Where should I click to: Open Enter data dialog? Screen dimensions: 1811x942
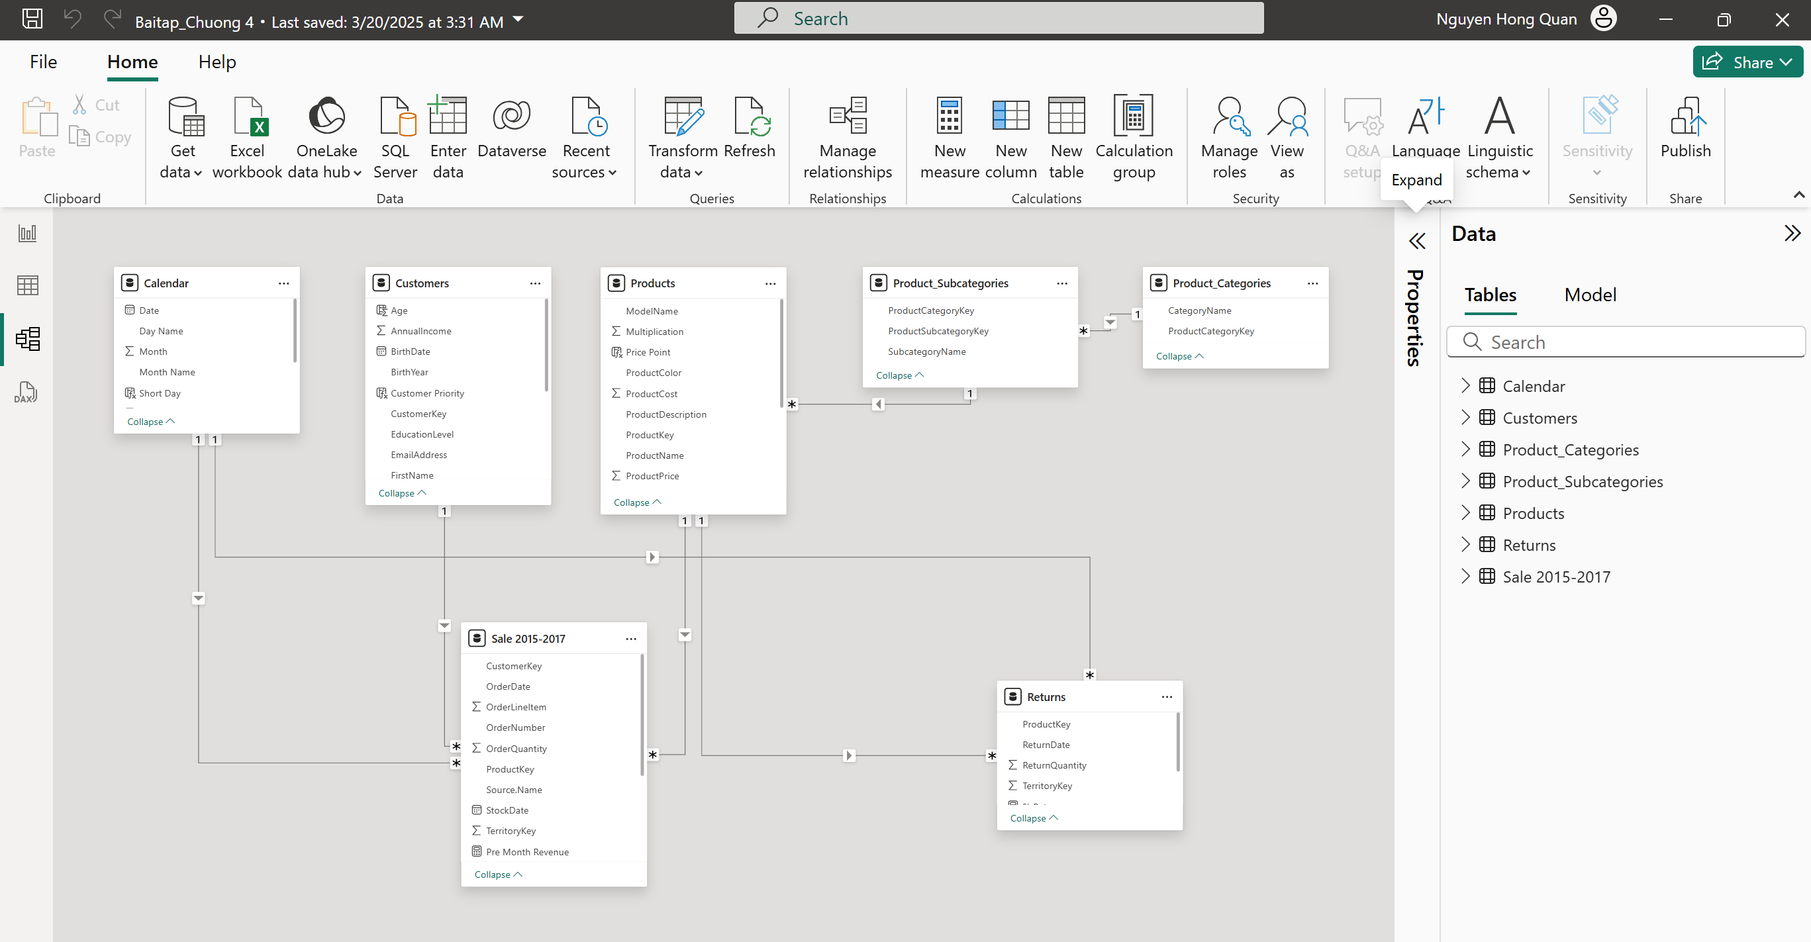coord(448,138)
